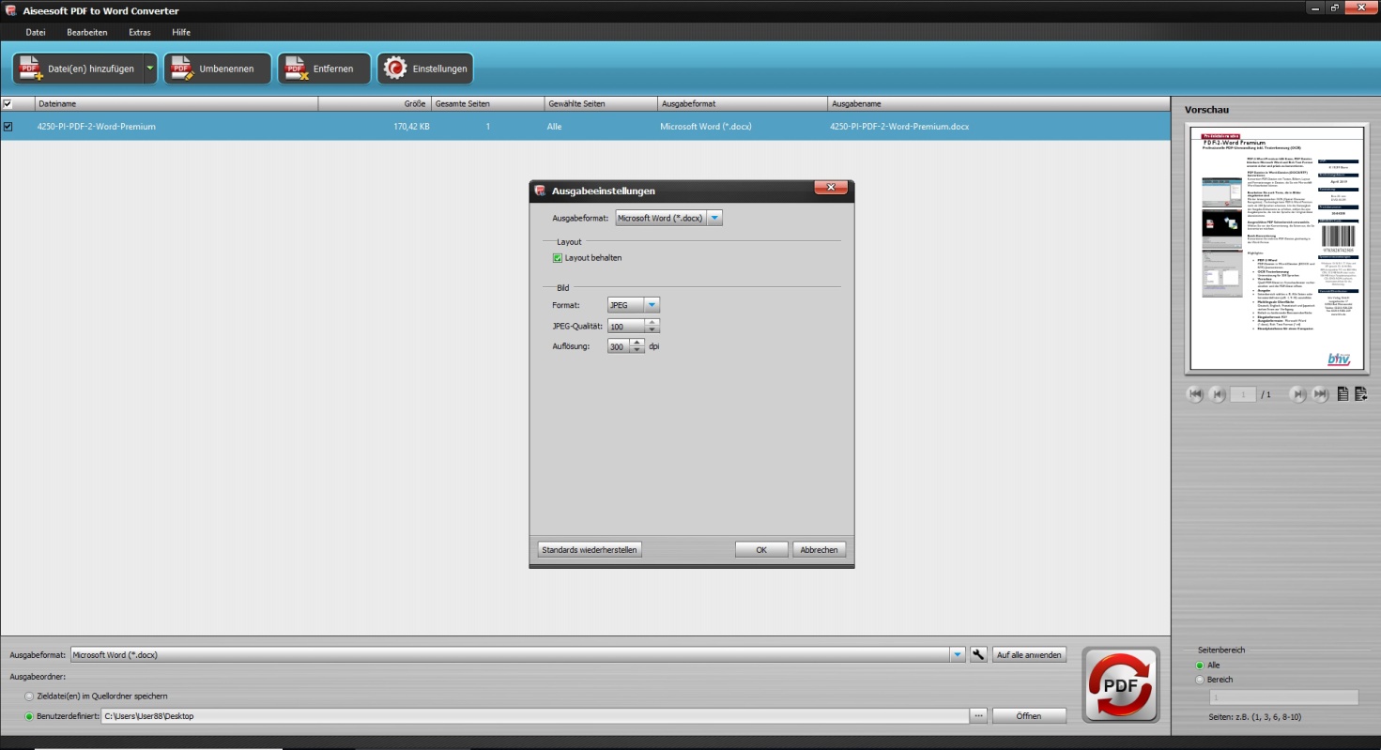1381x750 pixels.
Task: Click the 'Alle' cell in the file row
Action: (x=556, y=126)
